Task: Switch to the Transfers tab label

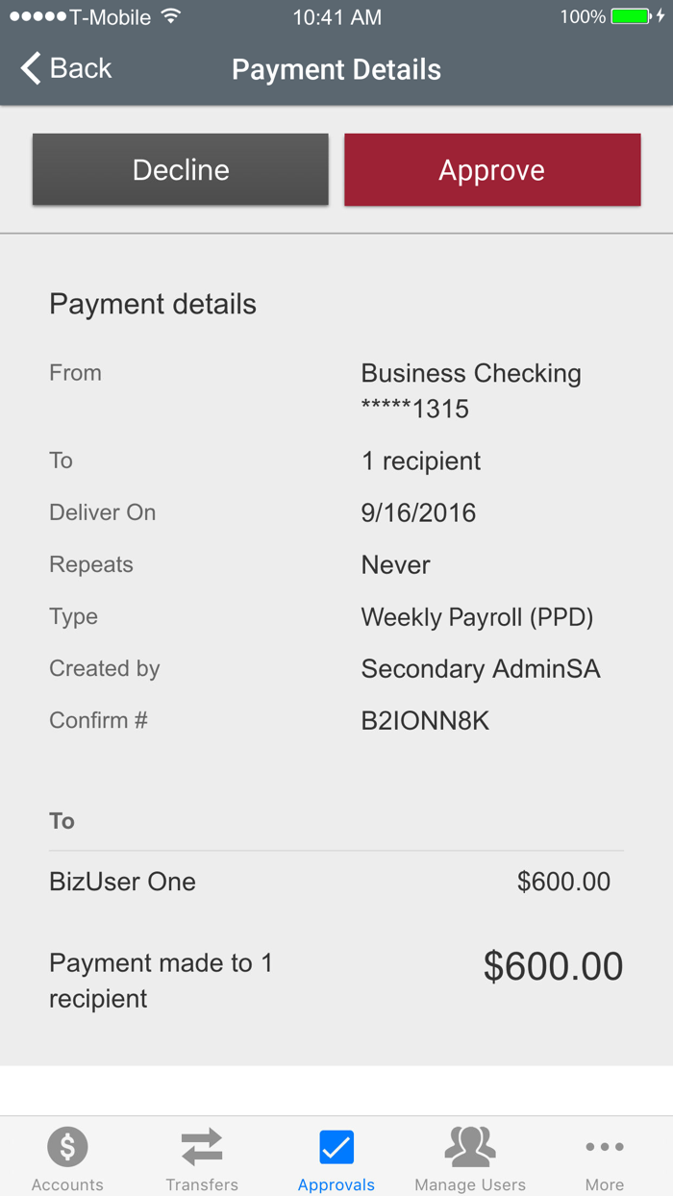Action: coord(202,1184)
